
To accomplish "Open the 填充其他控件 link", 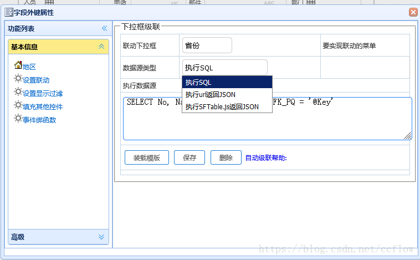I will [43, 106].
